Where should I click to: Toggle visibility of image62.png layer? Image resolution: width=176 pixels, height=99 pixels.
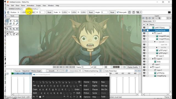(144, 76)
